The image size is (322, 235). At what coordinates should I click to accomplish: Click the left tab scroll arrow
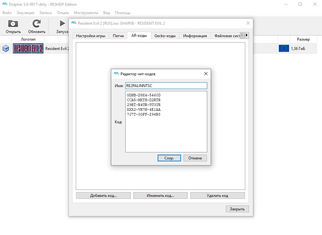(x=242, y=35)
